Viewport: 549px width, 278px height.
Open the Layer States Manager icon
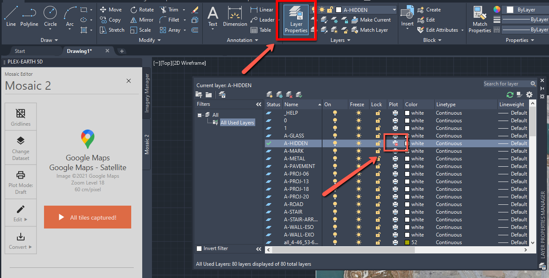coord(222,95)
